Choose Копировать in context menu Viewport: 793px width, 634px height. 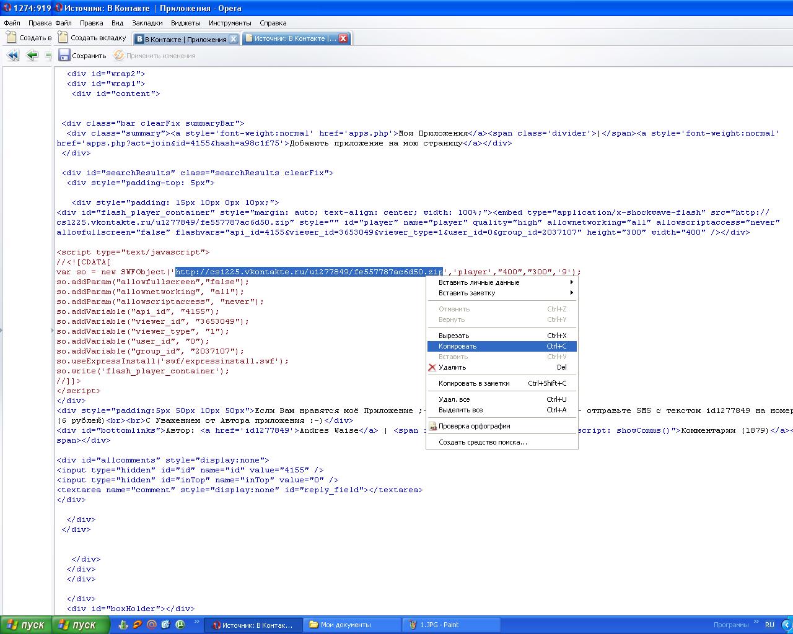pos(502,346)
